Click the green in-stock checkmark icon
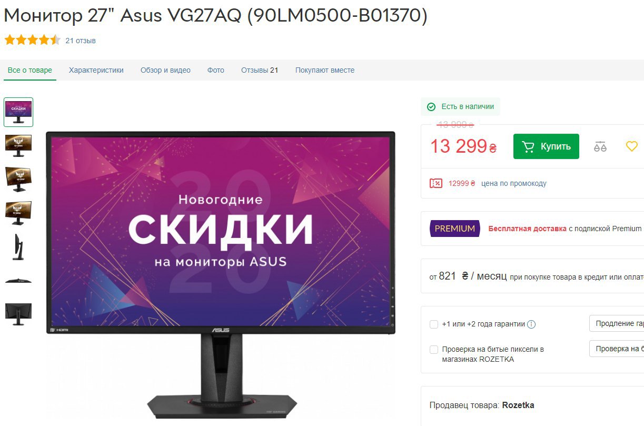The height and width of the screenshot is (426, 644). pyautogui.click(x=431, y=107)
